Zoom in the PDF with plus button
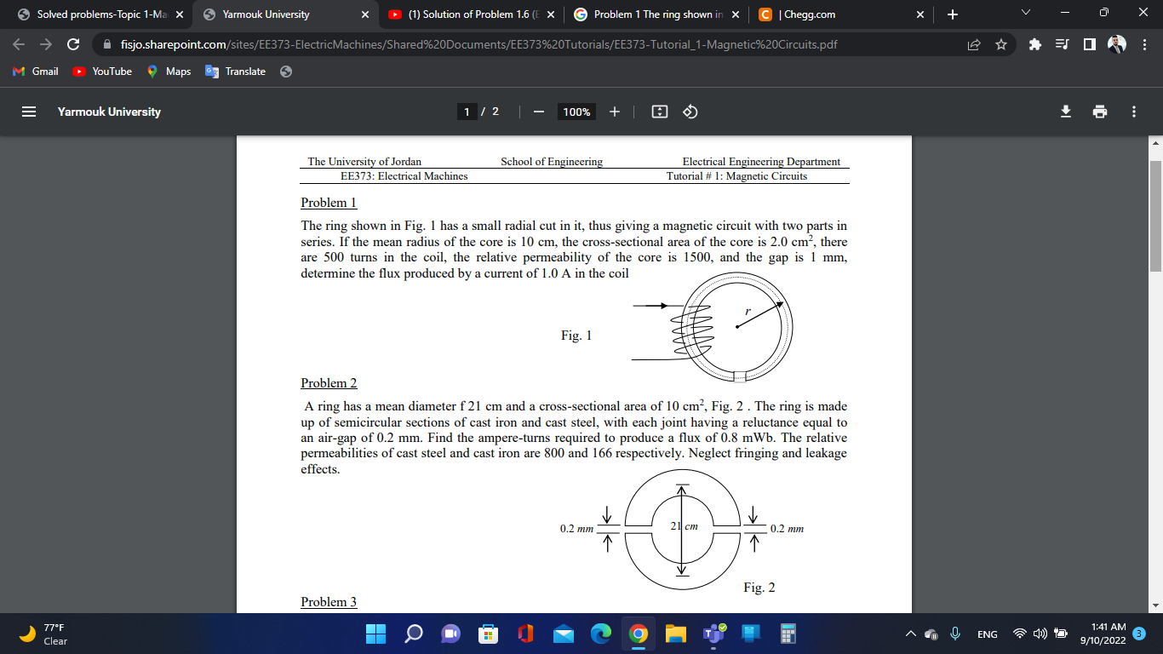This screenshot has width=1163, height=654. pos(615,112)
